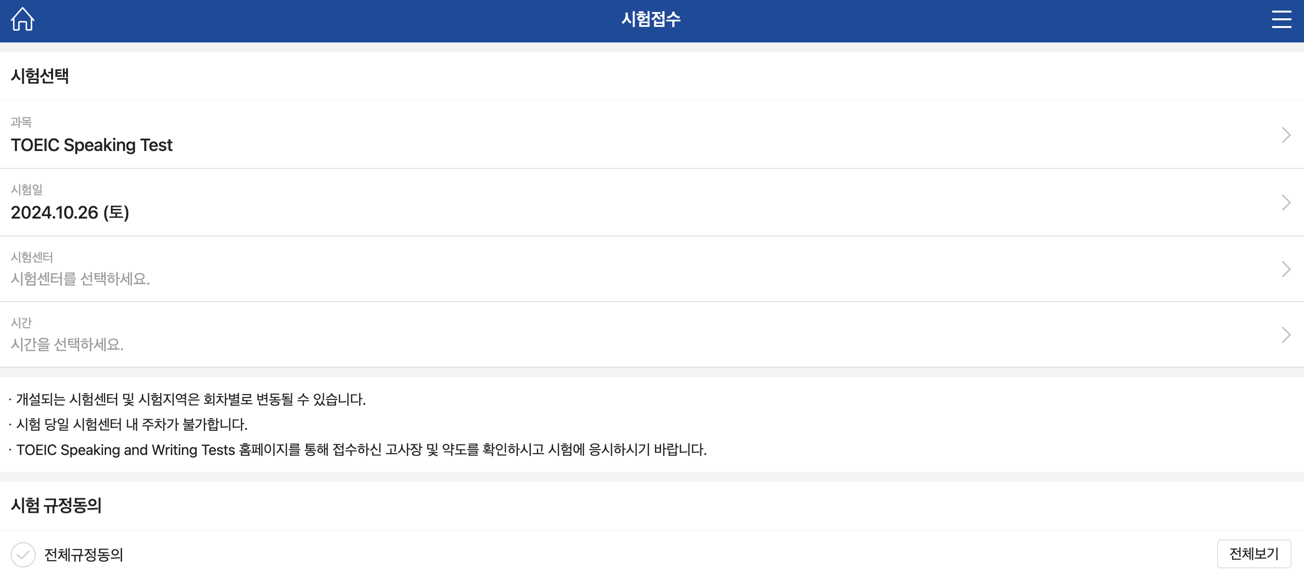
Task: Click the 전체규정동의 label text
Action: [x=84, y=555]
